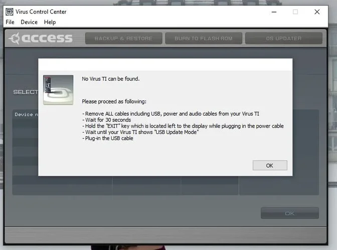337x250 pixels.
Task: Minimize the Virus Control Center window
Action: tap(274, 12)
